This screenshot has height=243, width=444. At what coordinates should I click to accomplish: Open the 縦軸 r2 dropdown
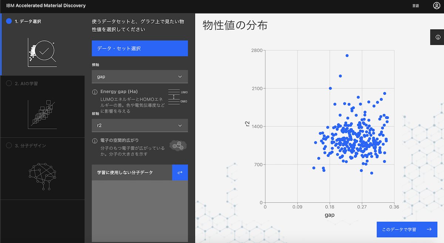click(x=140, y=125)
